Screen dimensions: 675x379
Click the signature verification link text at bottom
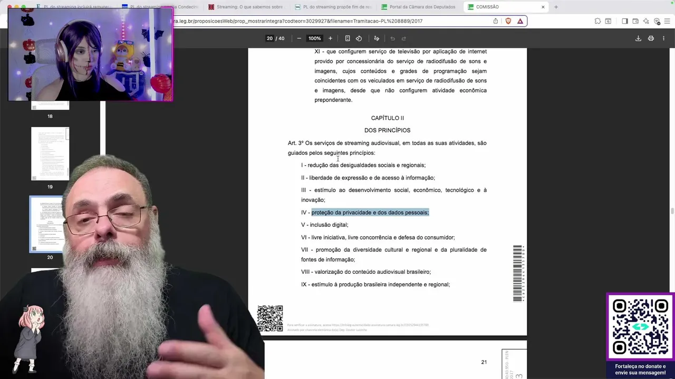coord(358,325)
